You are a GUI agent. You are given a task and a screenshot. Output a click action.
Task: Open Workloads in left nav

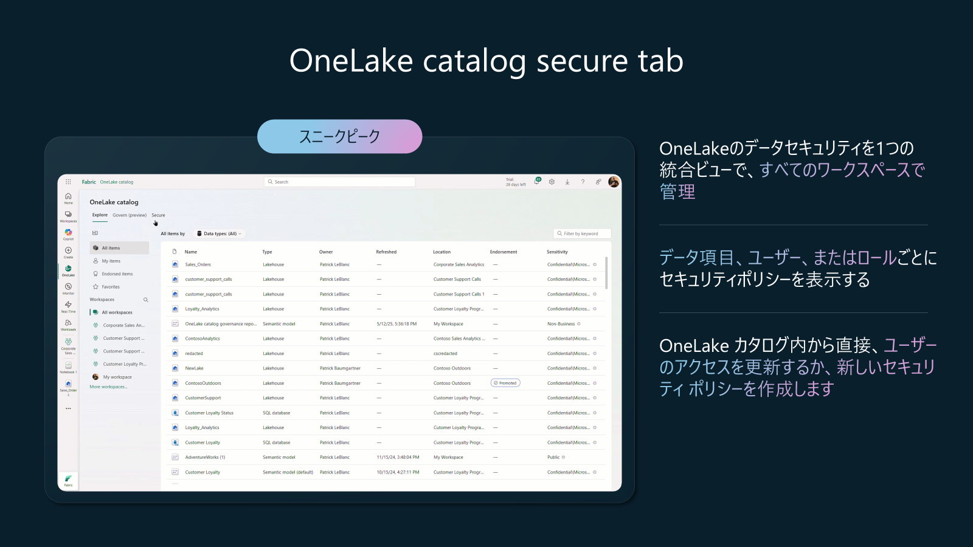click(x=68, y=325)
